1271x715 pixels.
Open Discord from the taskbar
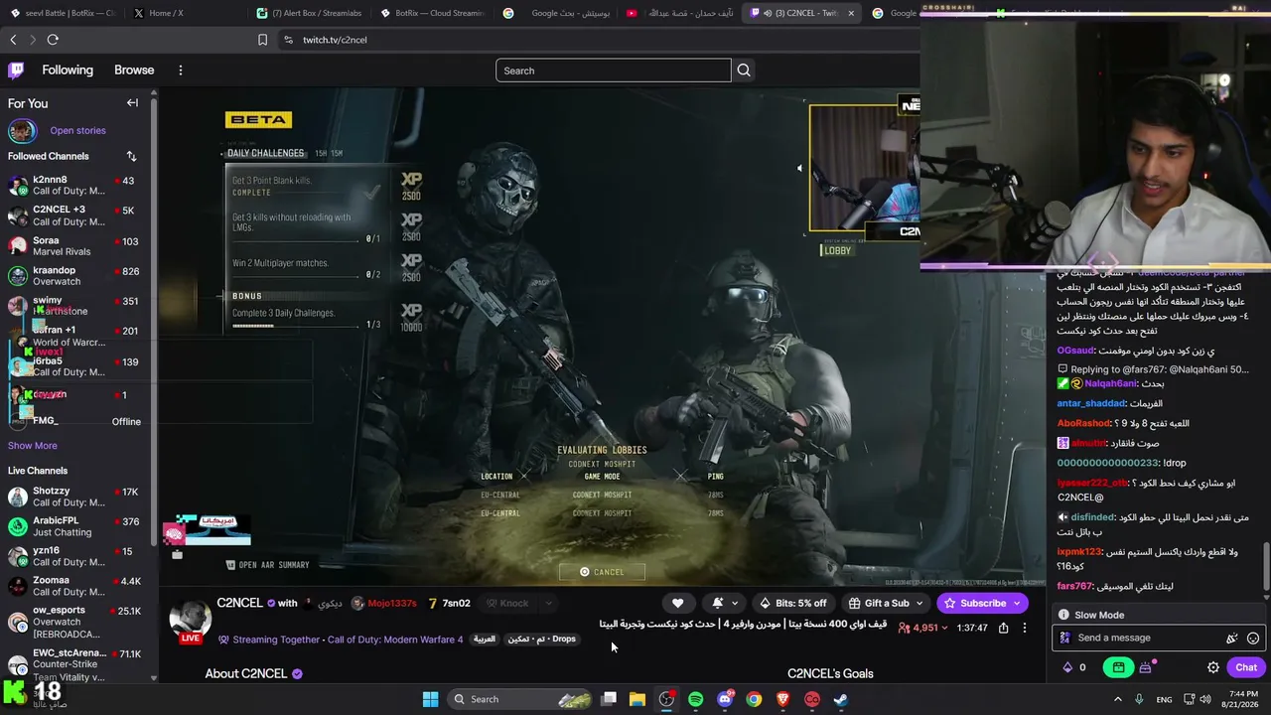725,699
